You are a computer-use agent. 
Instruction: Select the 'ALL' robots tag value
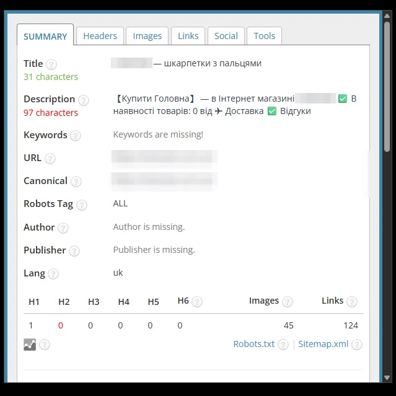pos(120,203)
